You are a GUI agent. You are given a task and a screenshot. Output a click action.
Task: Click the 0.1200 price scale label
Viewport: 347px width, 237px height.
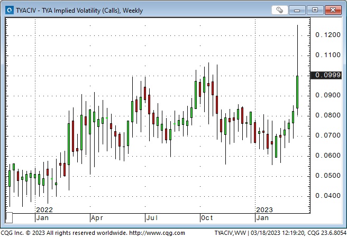[328, 35]
